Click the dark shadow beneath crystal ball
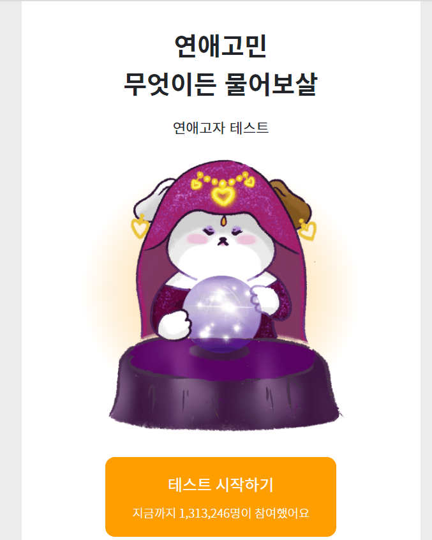The image size is (432, 540). click(x=220, y=352)
